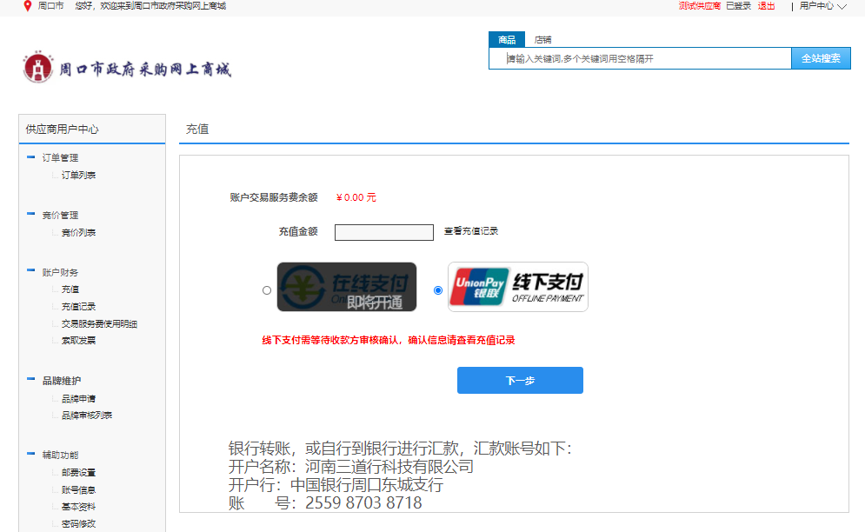Click the 开户名称 河南三道行科技有限公司 line

pos(351,467)
